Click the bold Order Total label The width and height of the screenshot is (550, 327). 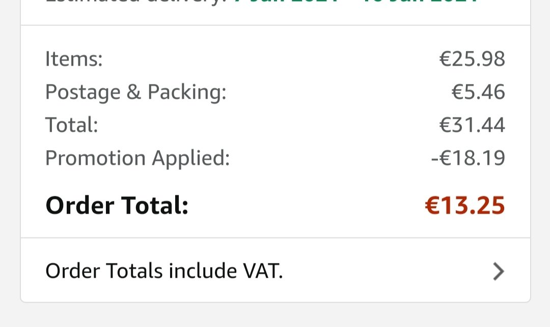coord(117,206)
